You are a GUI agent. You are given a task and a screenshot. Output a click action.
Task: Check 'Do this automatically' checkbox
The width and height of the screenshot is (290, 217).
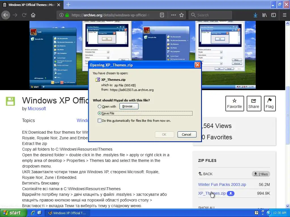pyautogui.click(x=99, y=121)
